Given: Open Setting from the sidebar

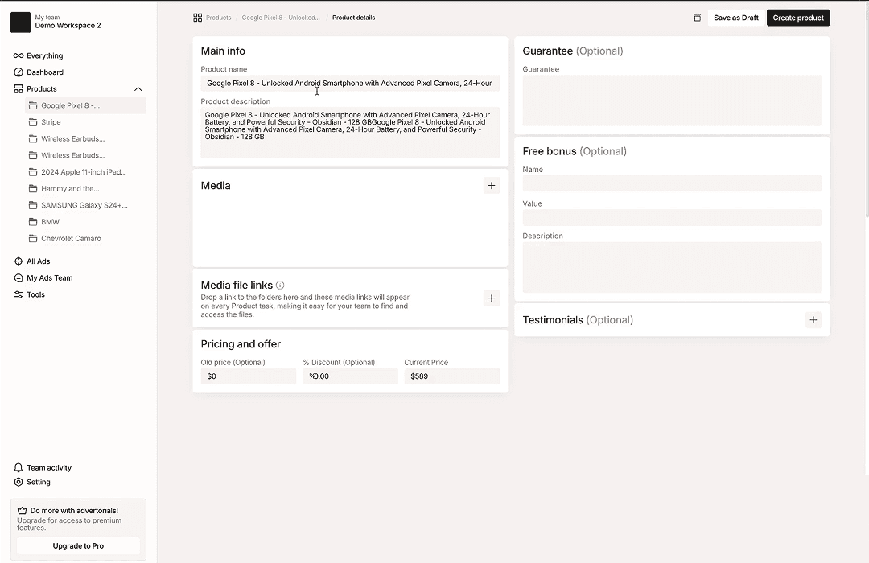Looking at the screenshot, I should (38, 483).
